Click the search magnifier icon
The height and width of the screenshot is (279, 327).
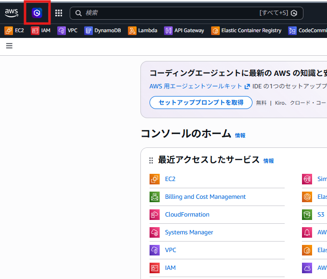pyautogui.click(x=78, y=13)
